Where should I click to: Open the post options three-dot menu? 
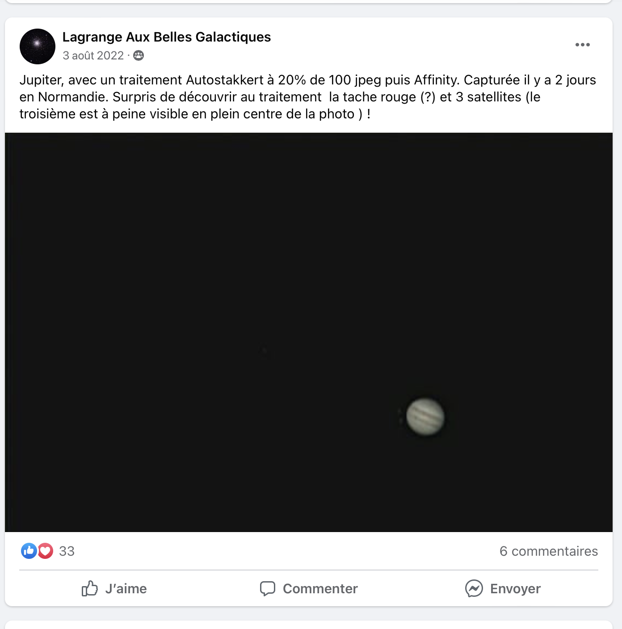(582, 45)
